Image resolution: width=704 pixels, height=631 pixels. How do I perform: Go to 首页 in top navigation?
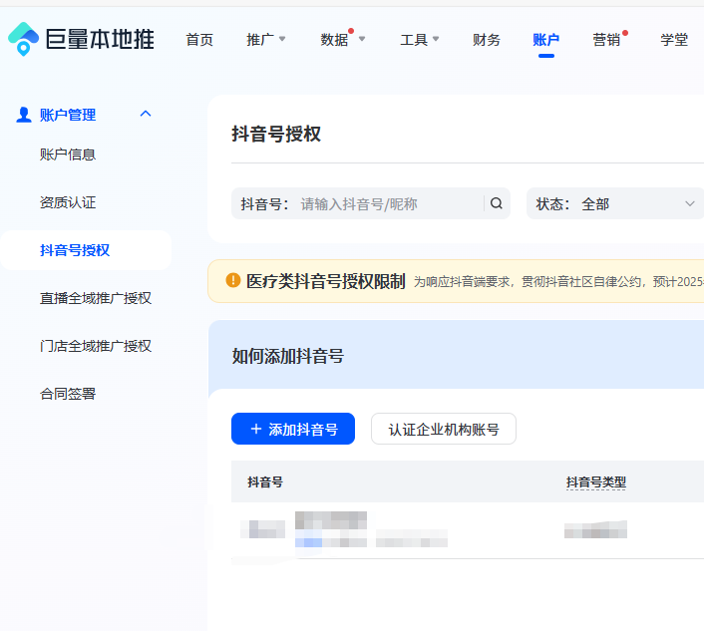tap(199, 40)
